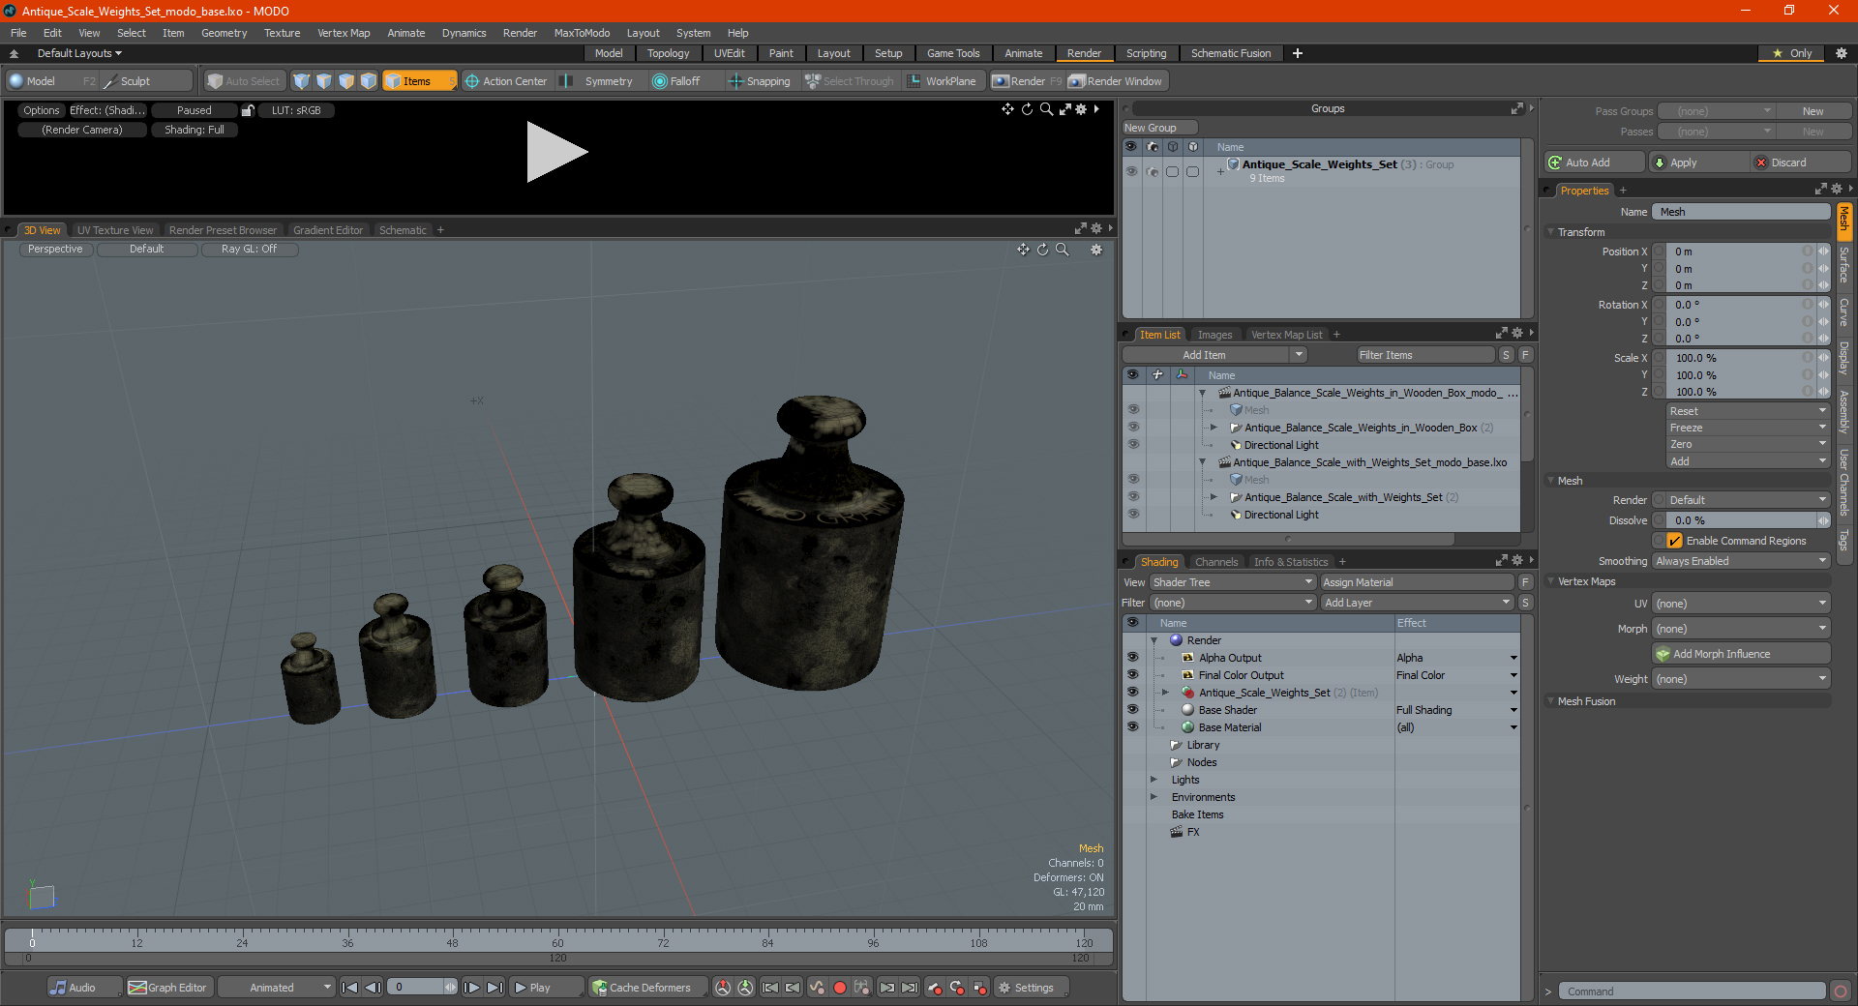
Task: Step to the next frame
Action: point(471,988)
